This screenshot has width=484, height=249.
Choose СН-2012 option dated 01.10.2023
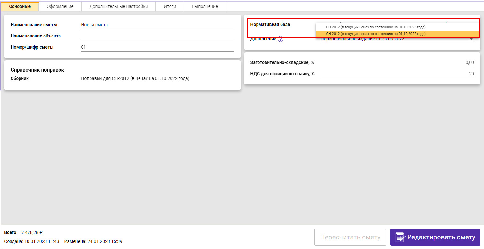coord(376,27)
